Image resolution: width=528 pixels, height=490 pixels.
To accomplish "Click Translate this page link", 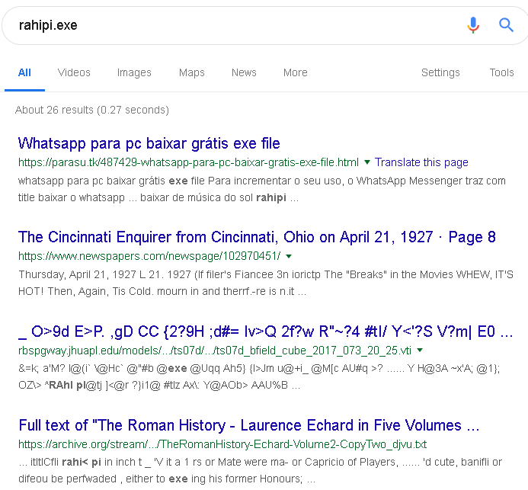I will pos(421,162).
